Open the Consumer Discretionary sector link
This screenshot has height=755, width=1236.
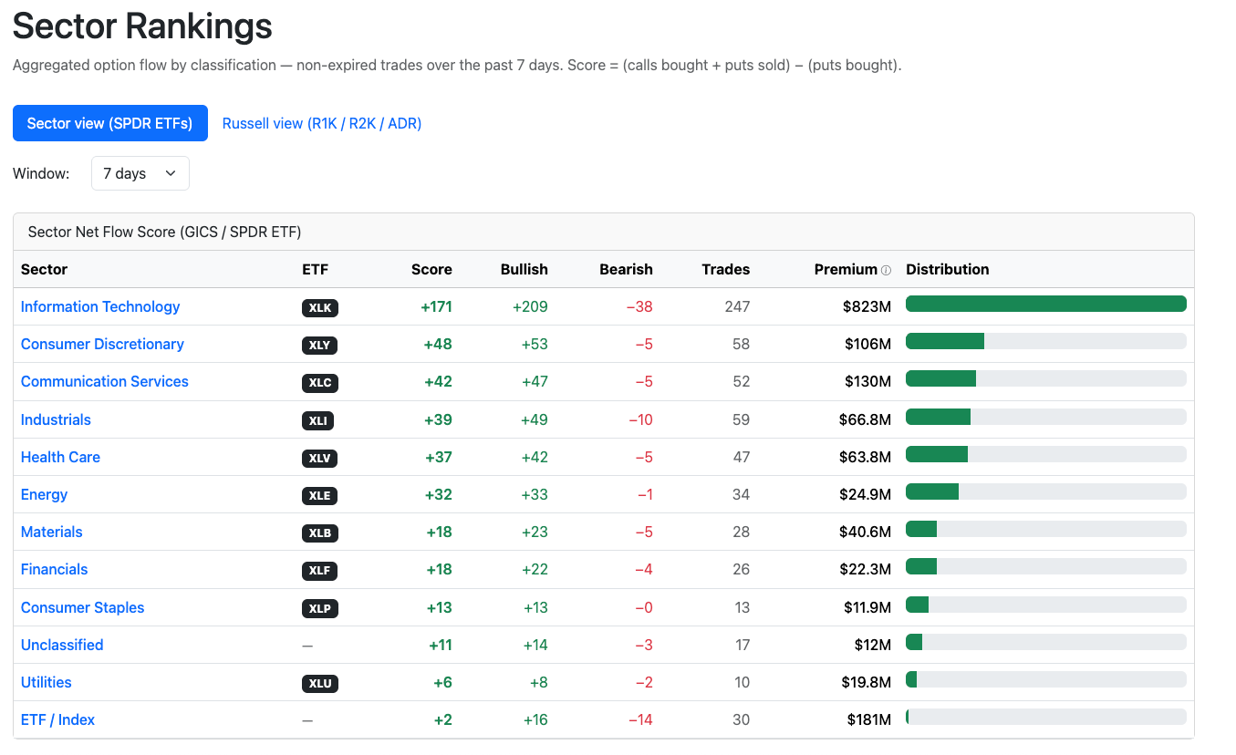(102, 344)
